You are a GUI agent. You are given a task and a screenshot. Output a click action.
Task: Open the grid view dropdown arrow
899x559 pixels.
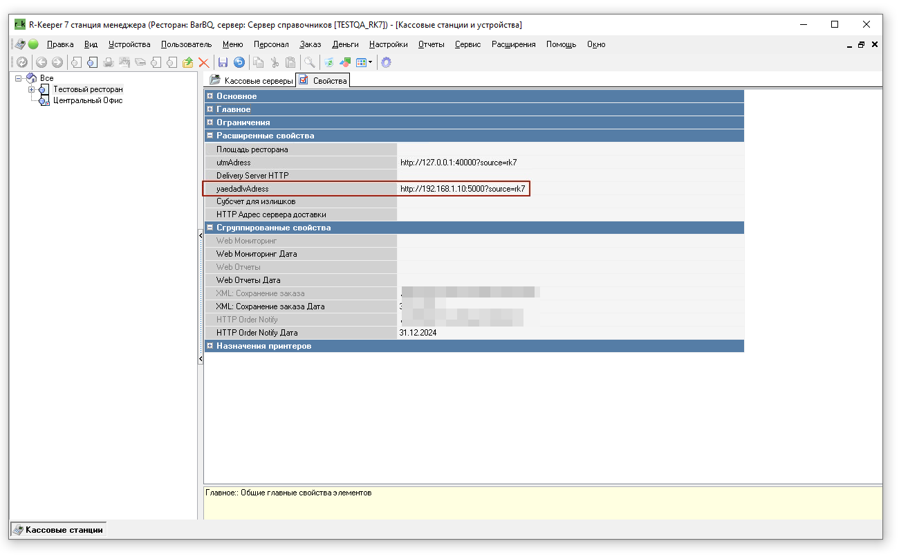(x=371, y=62)
